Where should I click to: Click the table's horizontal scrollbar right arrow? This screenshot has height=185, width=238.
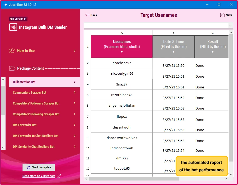click(x=226, y=179)
